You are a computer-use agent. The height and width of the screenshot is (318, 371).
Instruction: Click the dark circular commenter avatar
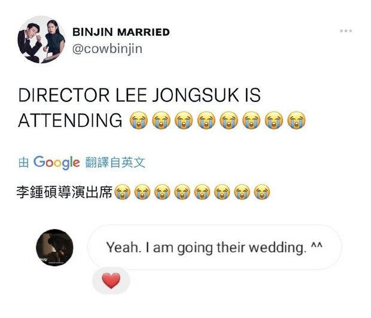click(54, 248)
